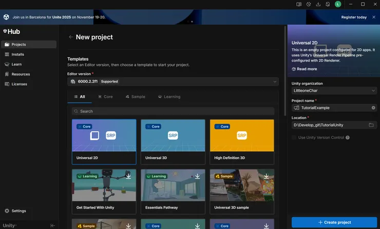Expand the Read more description
Viewport: 380px width, 229px height.
pyautogui.click(x=307, y=69)
